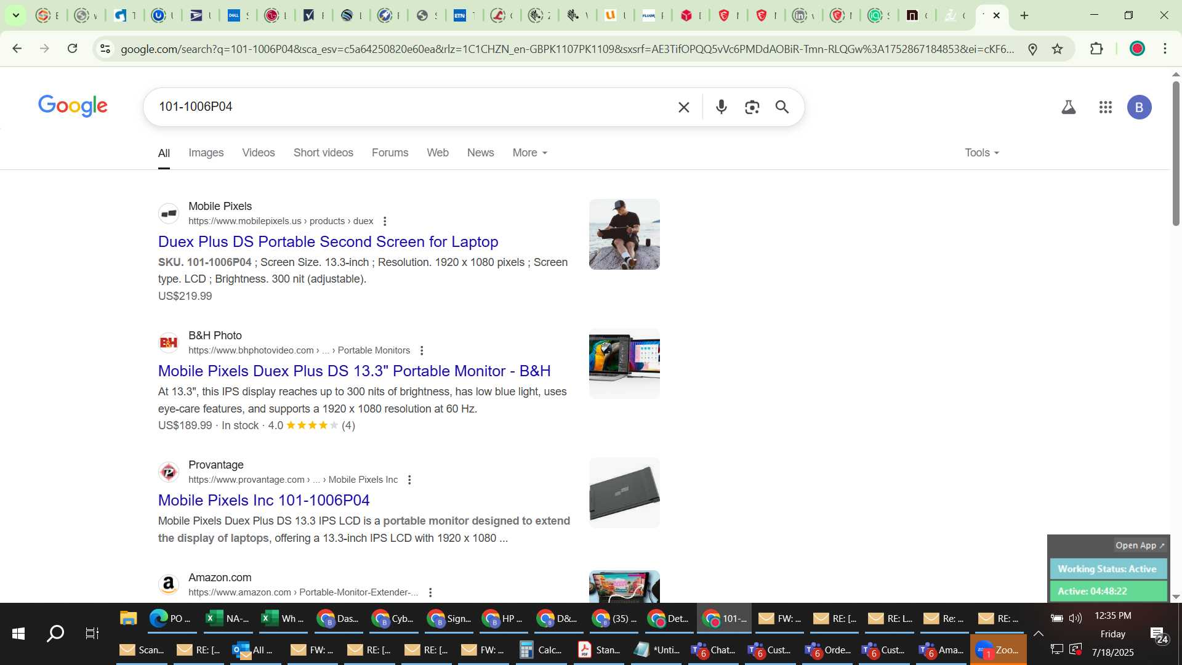Viewport: 1182px width, 665px height.
Task: Open the Zoom app on the taskbar
Action: (999, 650)
